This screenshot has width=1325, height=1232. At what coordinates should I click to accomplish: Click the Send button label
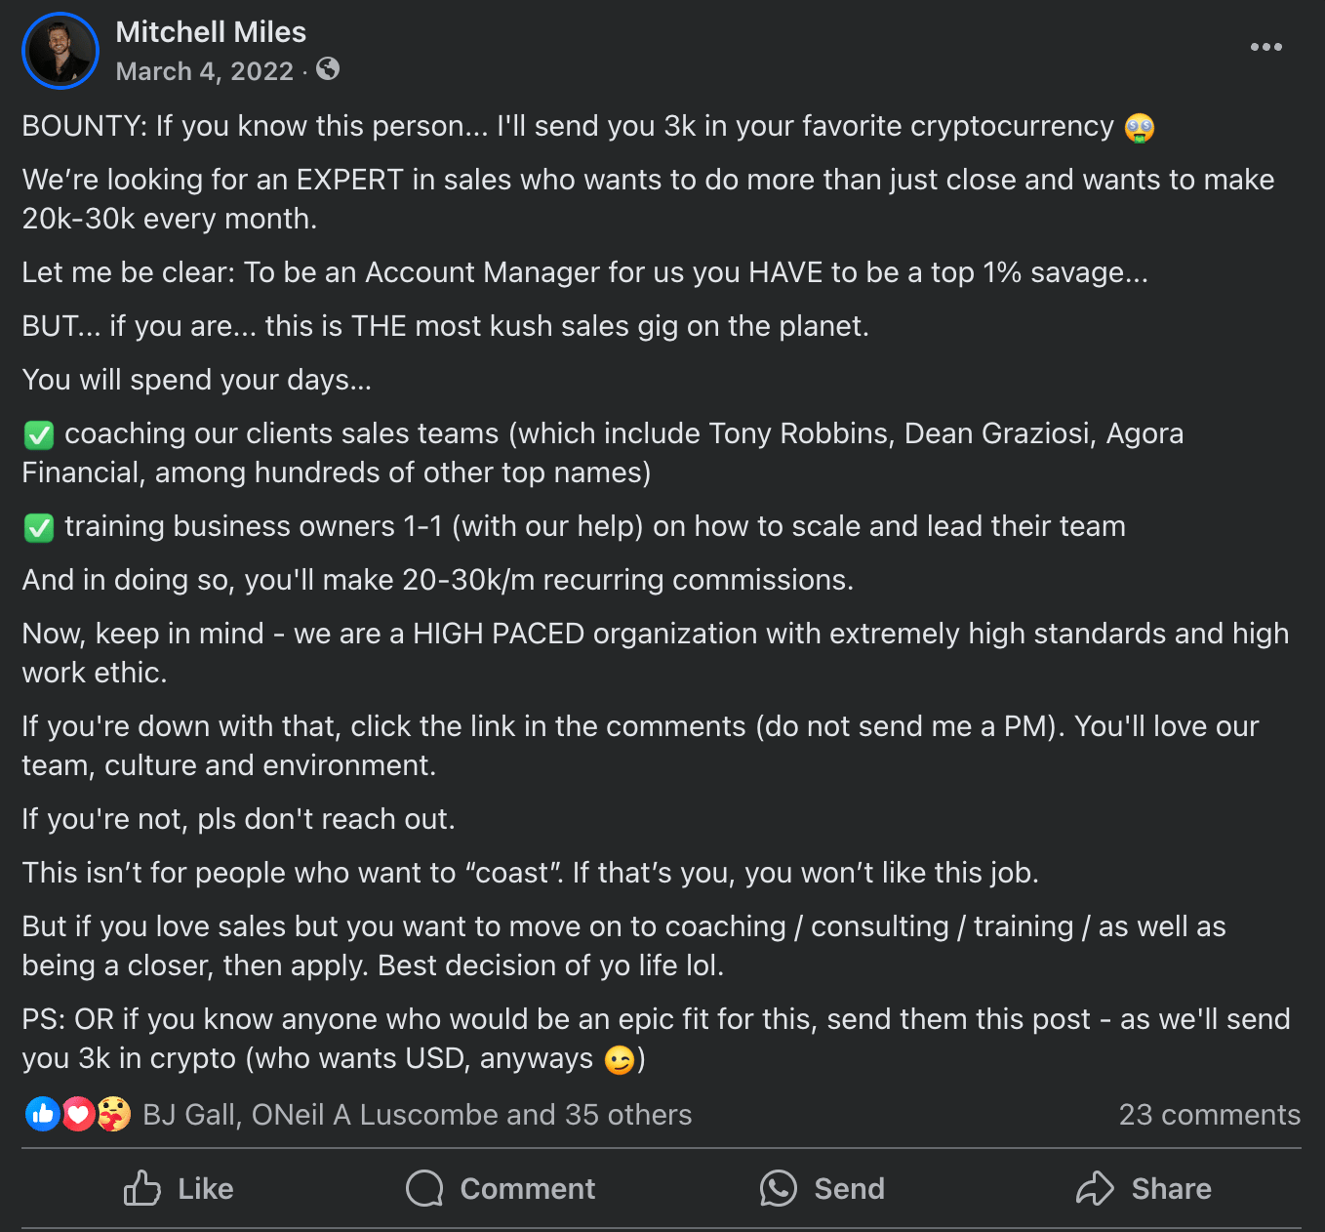849,1189
